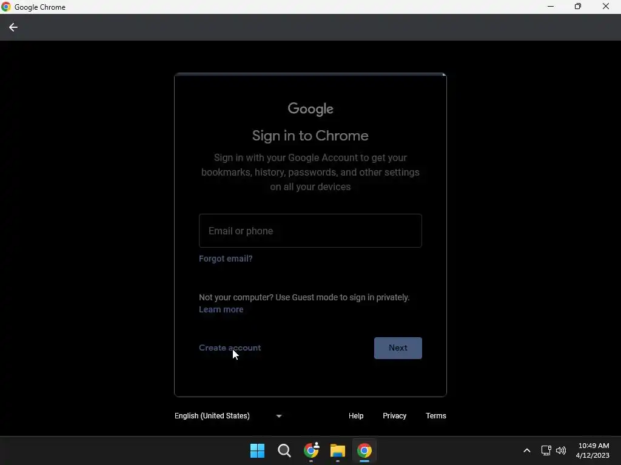Open the taskbar clock and date
Image resolution: width=621 pixels, height=465 pixels.
(x=593, y=450)
